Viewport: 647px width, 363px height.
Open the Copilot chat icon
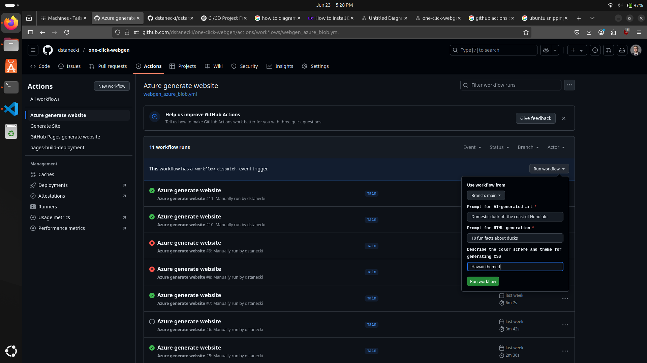point(546,50)
